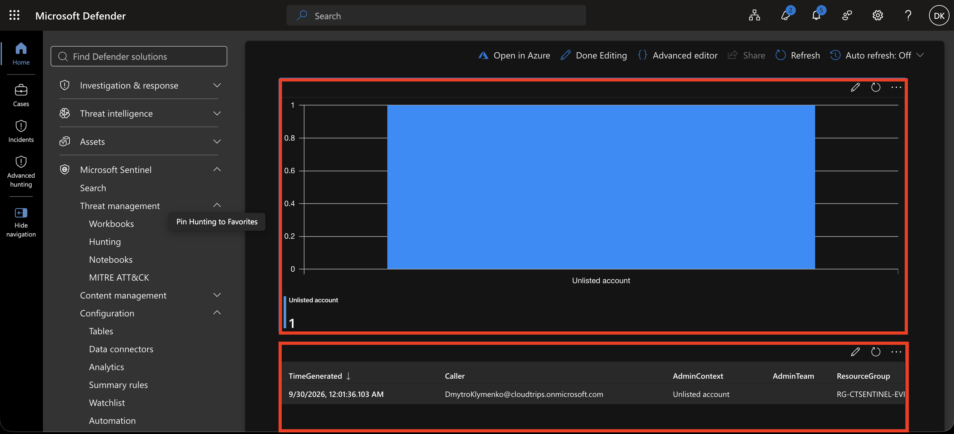Screen dimensions: 954x434
Task: Open Incidents in the left rail
Action: (21, 131)
